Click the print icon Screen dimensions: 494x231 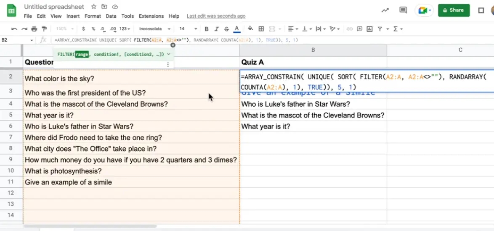click(x=34, y=29)
